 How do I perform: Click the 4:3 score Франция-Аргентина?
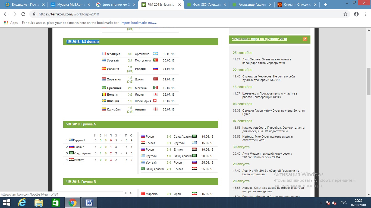pos(130,54)
